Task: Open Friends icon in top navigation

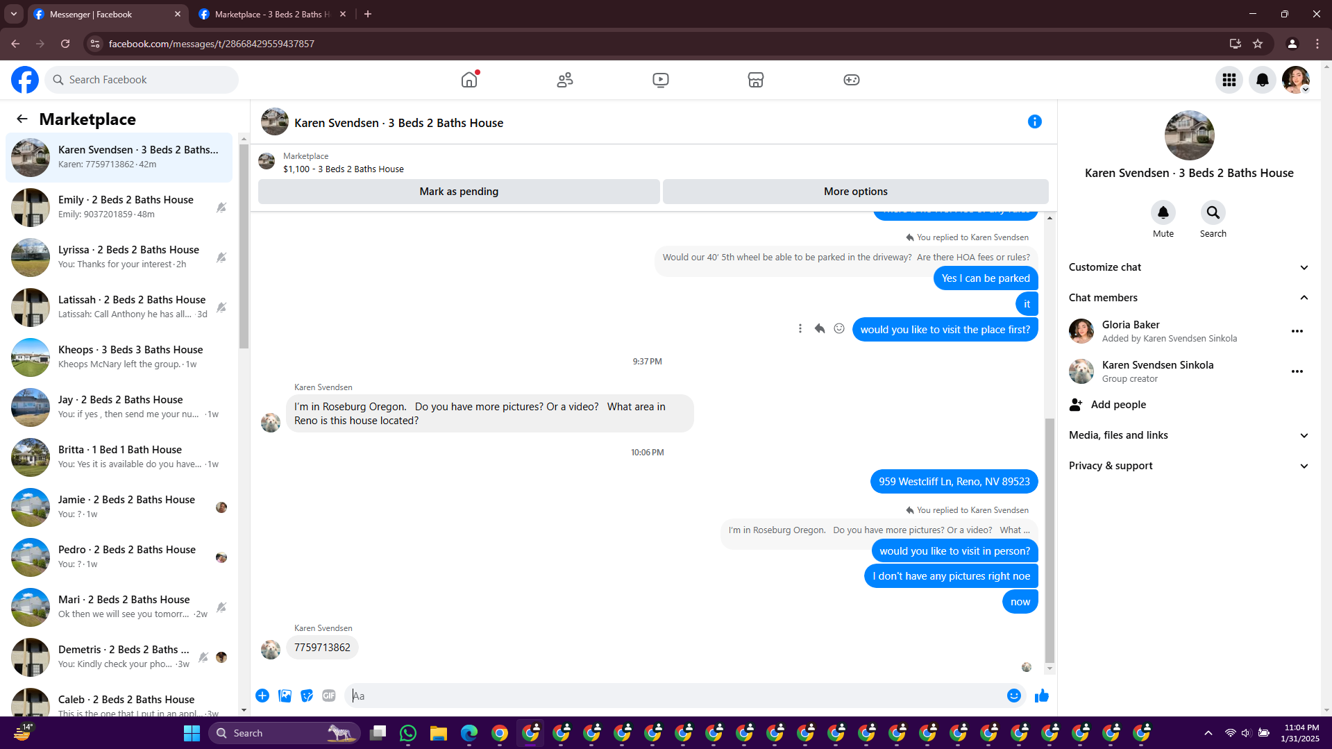Action: [x=565, y=80]
